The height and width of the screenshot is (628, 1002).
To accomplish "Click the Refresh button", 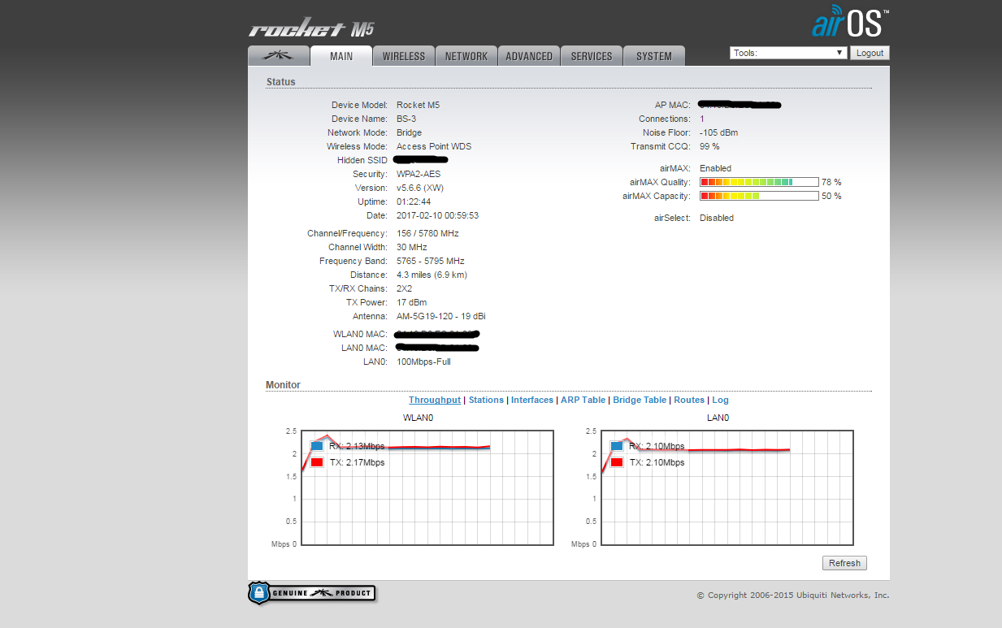I will [844, 563].
